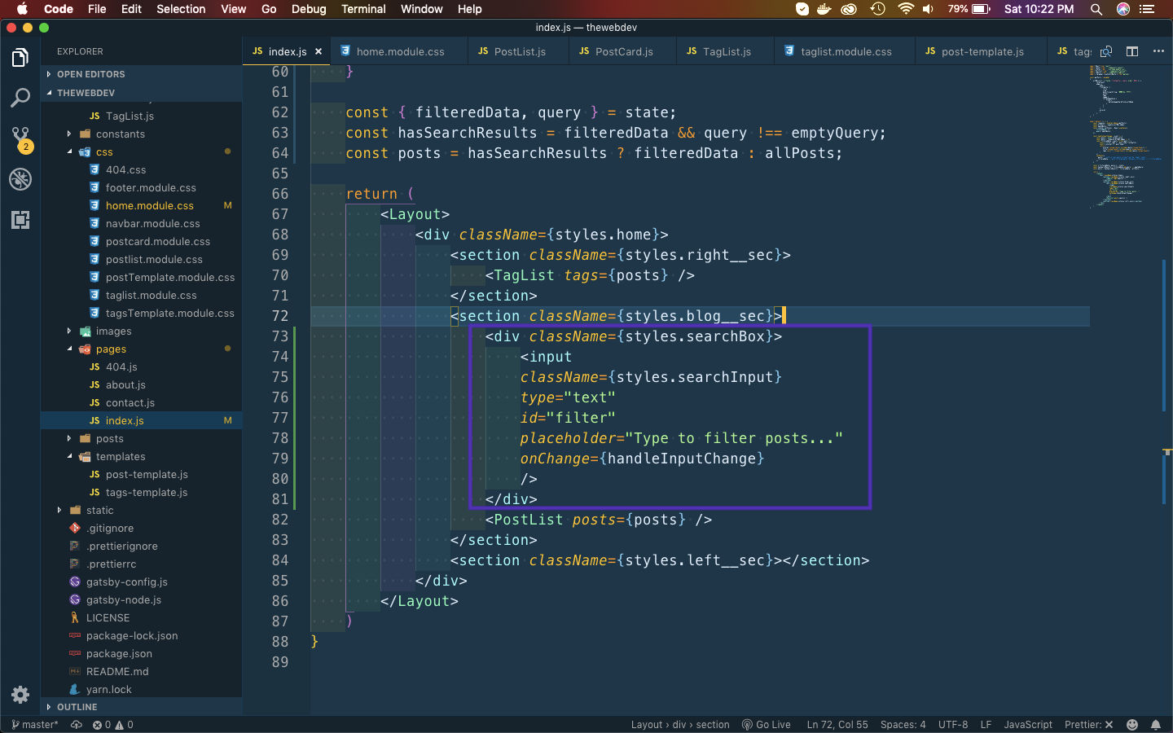Click the notifications bell in status bar

[x=1156, y=724]
